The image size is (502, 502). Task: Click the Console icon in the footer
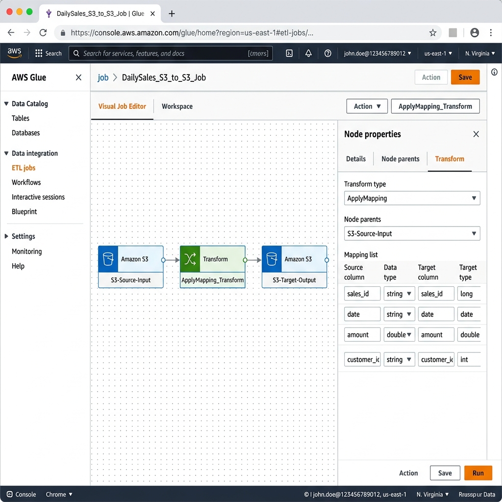[10, 494]
